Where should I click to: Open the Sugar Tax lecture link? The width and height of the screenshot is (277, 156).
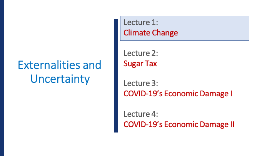point(140,64)
